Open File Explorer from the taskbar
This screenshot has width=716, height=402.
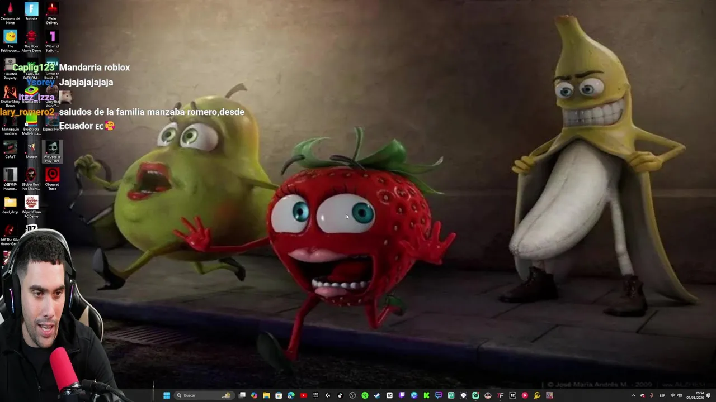(x=266, y=395)
